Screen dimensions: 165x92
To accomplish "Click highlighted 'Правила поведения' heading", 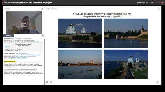I will pos(10,62).
